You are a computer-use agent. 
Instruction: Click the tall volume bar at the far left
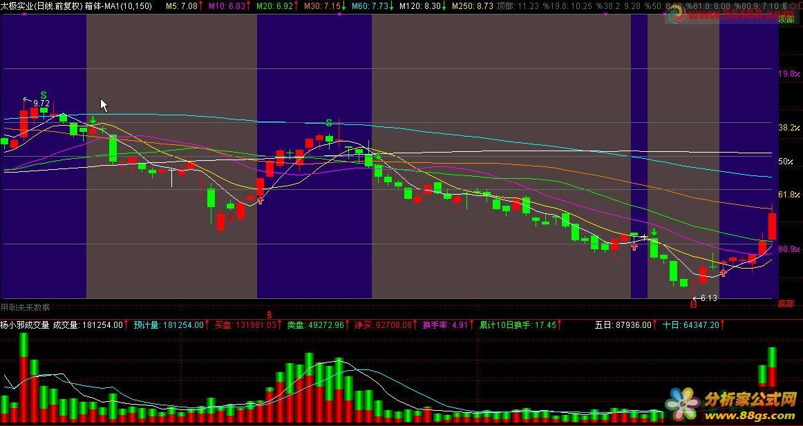23,378
